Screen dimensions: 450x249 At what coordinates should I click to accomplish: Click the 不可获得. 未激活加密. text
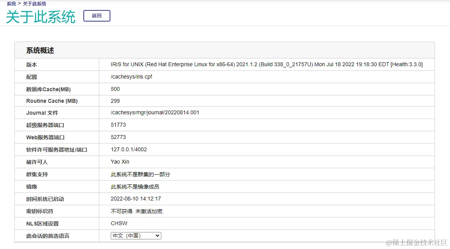click(x=137, y=211)
